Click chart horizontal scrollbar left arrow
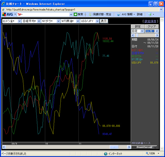Screen dimensions: 165x157 [x=4, y=147]
